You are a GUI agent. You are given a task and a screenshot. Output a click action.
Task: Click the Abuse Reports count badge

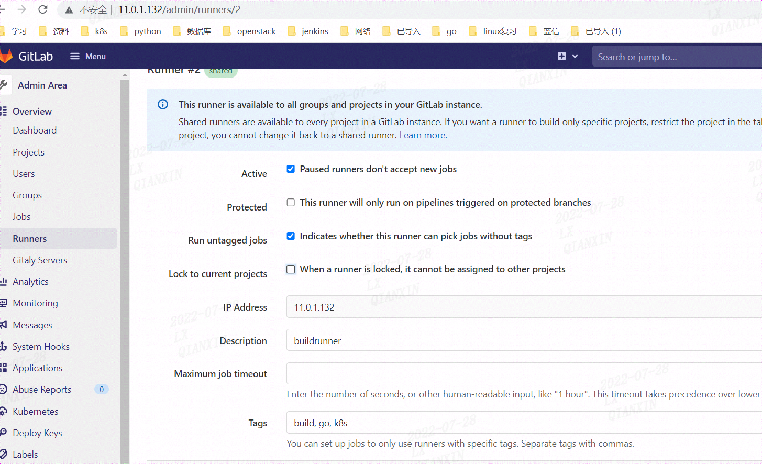click(102, 389)
